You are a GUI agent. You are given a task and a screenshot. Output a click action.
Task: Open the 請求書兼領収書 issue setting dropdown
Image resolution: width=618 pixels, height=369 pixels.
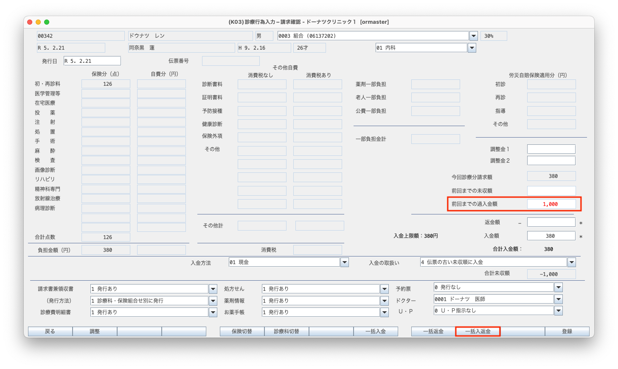pos(212,289)
